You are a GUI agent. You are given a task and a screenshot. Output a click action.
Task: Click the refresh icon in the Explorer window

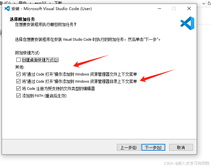pos(209,3)
